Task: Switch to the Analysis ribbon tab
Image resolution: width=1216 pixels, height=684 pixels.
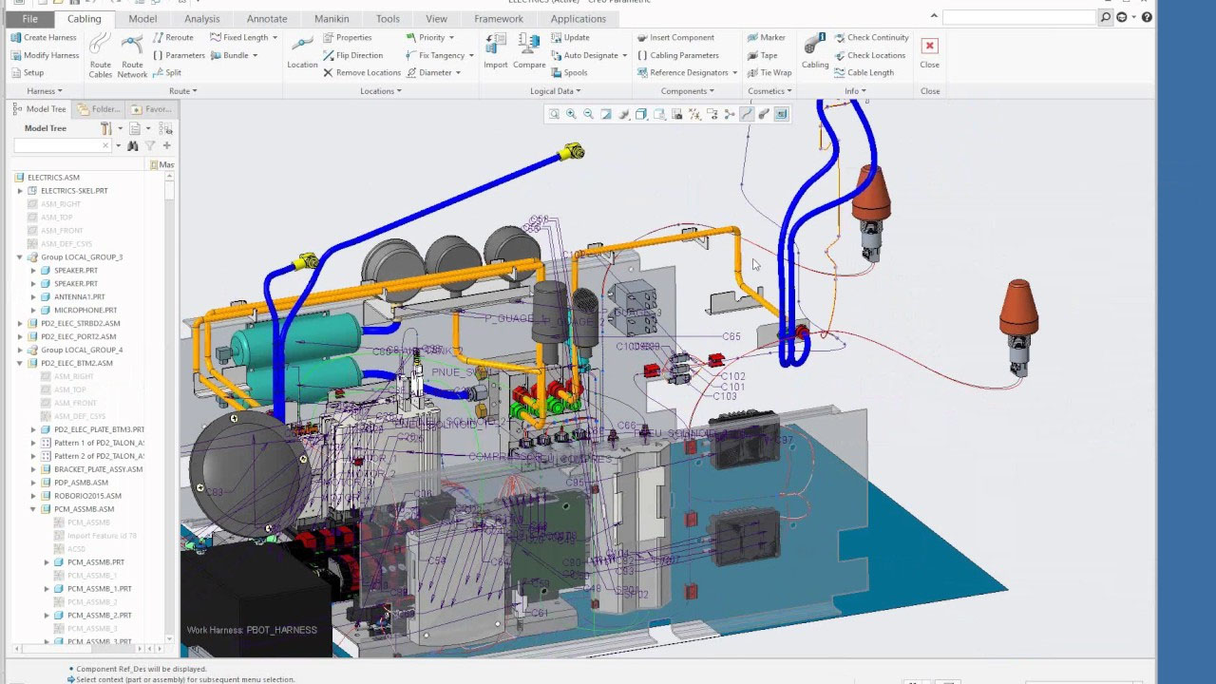Action: (x=201, y=18)
